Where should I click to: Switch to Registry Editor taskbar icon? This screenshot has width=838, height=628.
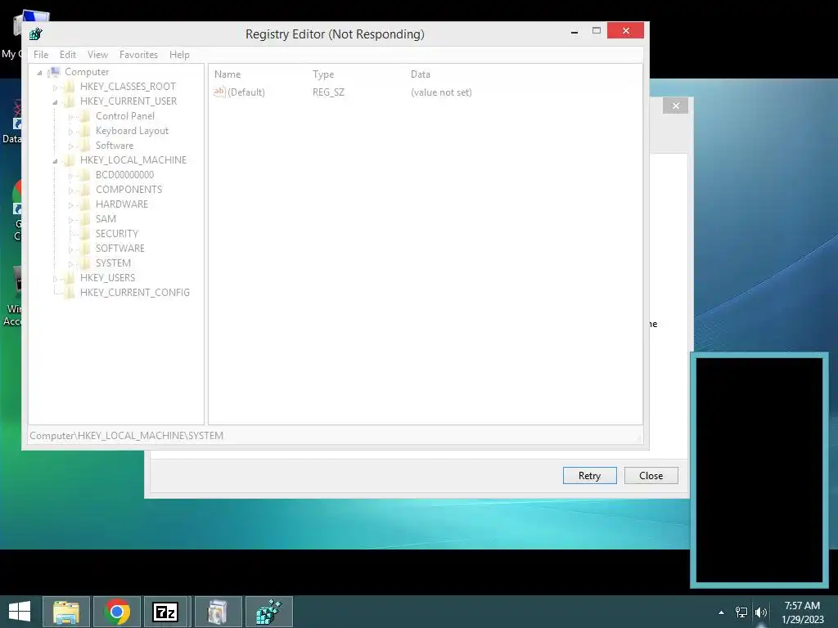tap(268, 612)
